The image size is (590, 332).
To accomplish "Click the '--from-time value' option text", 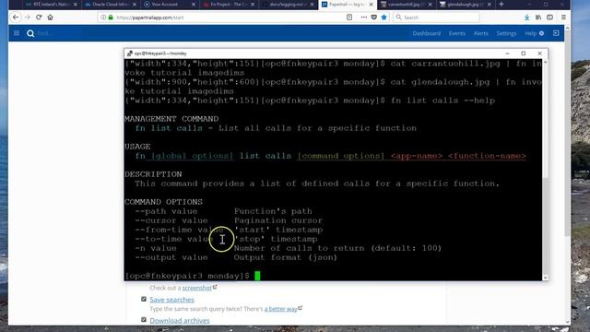I will click(x=180, y=230).
